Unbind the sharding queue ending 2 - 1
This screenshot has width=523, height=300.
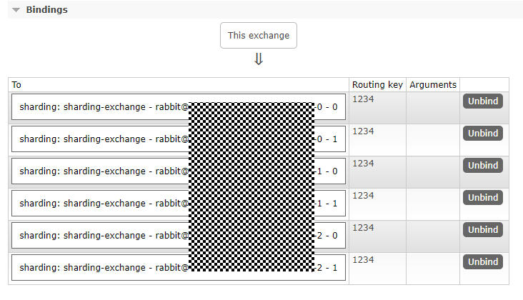pos(483,261)
